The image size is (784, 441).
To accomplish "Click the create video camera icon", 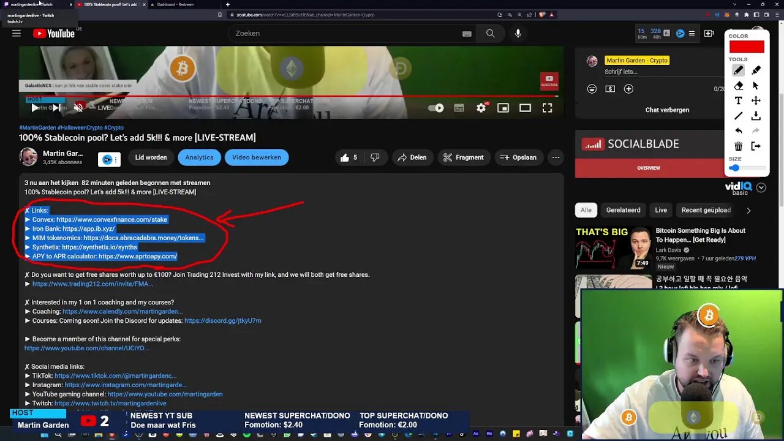I will tap(709, 33).
